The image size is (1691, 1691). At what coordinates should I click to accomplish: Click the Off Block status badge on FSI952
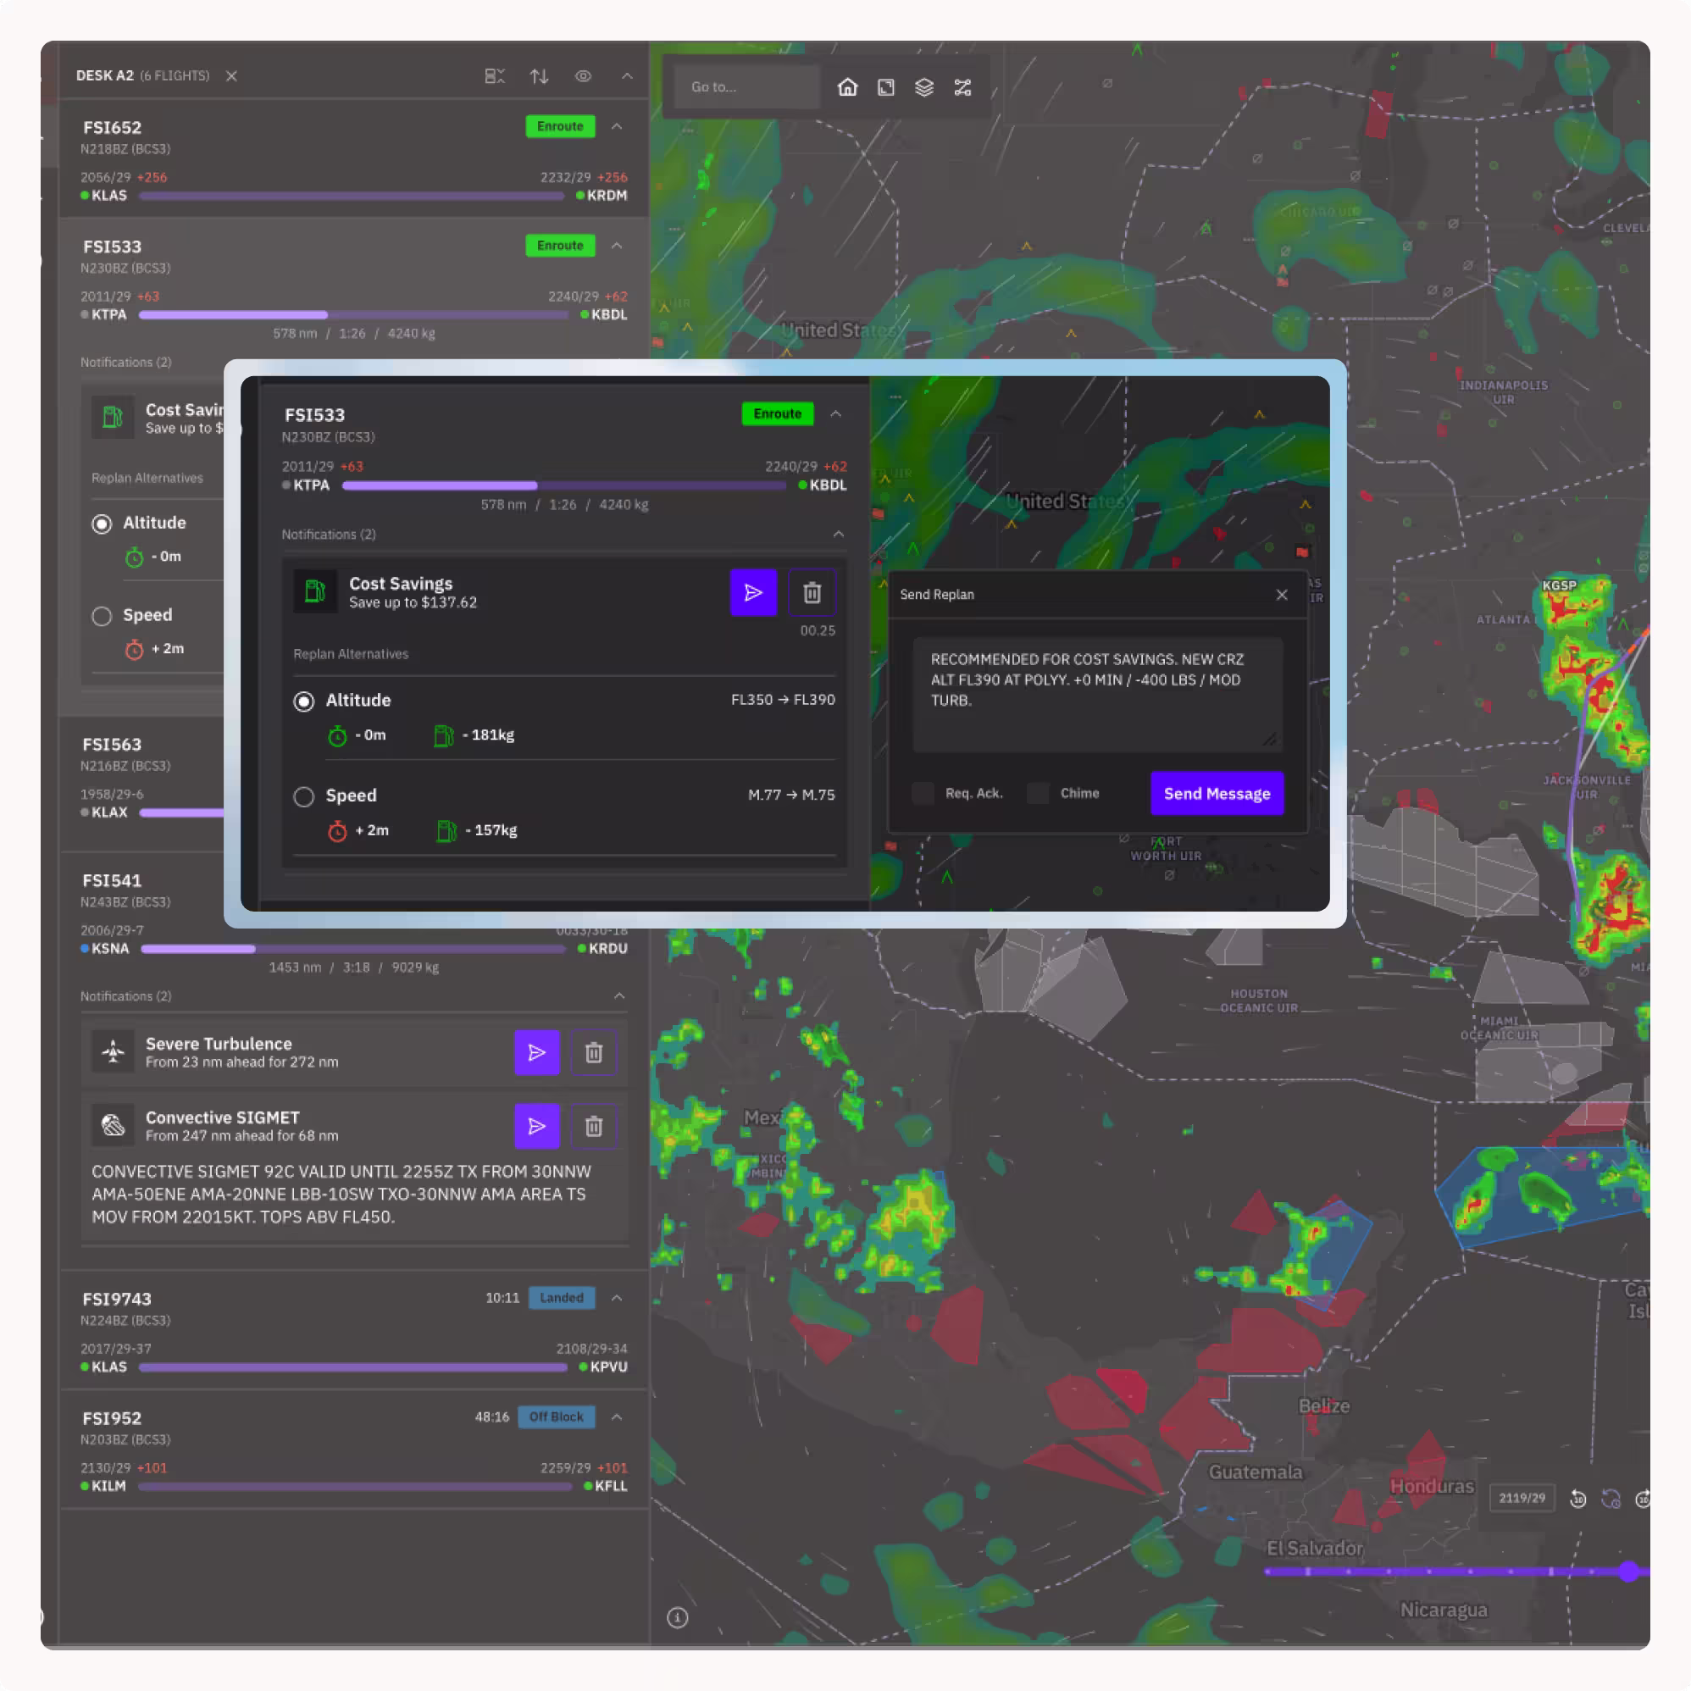pyautogui.click(x=556, y=1417)
